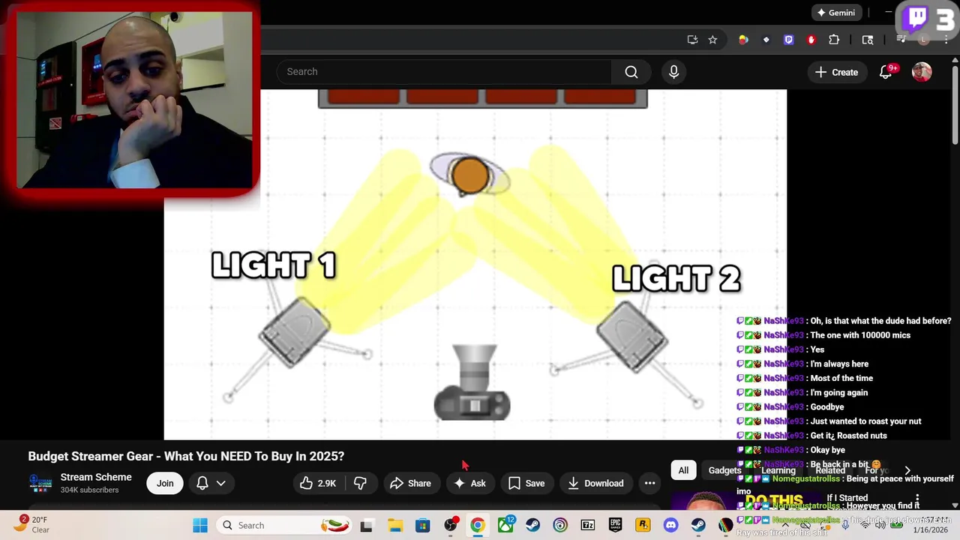The image size is (960, 540).
Task: Open Discord from taskbar
Action: [670, 526]
